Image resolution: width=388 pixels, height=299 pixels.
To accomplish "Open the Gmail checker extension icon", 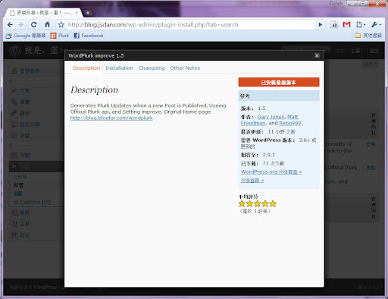I will point(346,24).
